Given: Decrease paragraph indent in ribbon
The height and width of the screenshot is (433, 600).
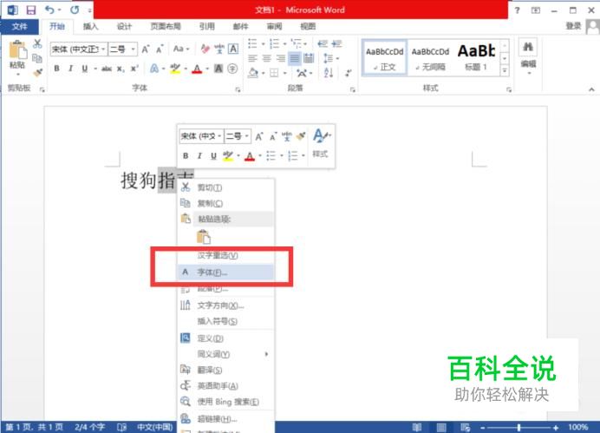Looking at the screenshot, I should pos(323,43).
